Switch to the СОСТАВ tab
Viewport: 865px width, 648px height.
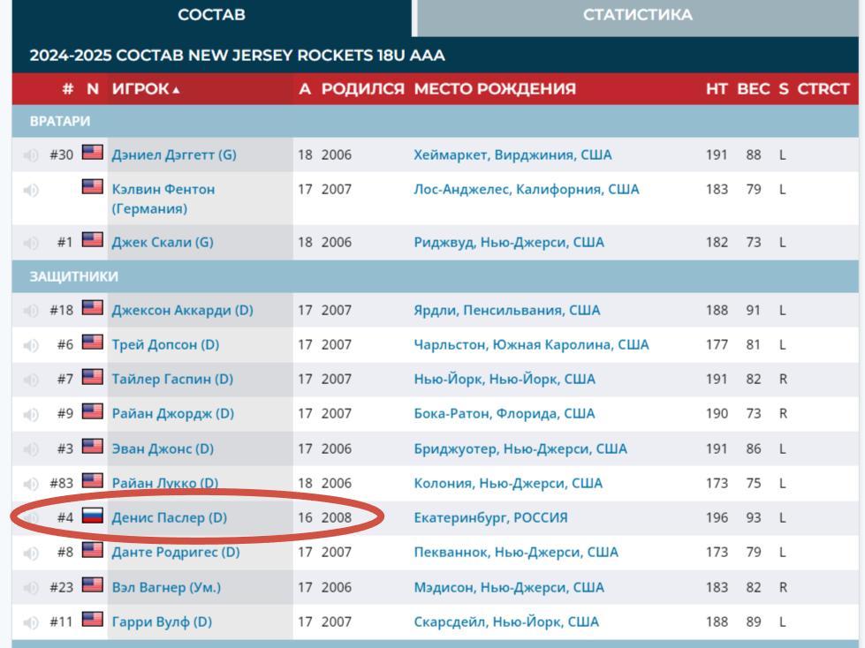(x=211, y=15)
